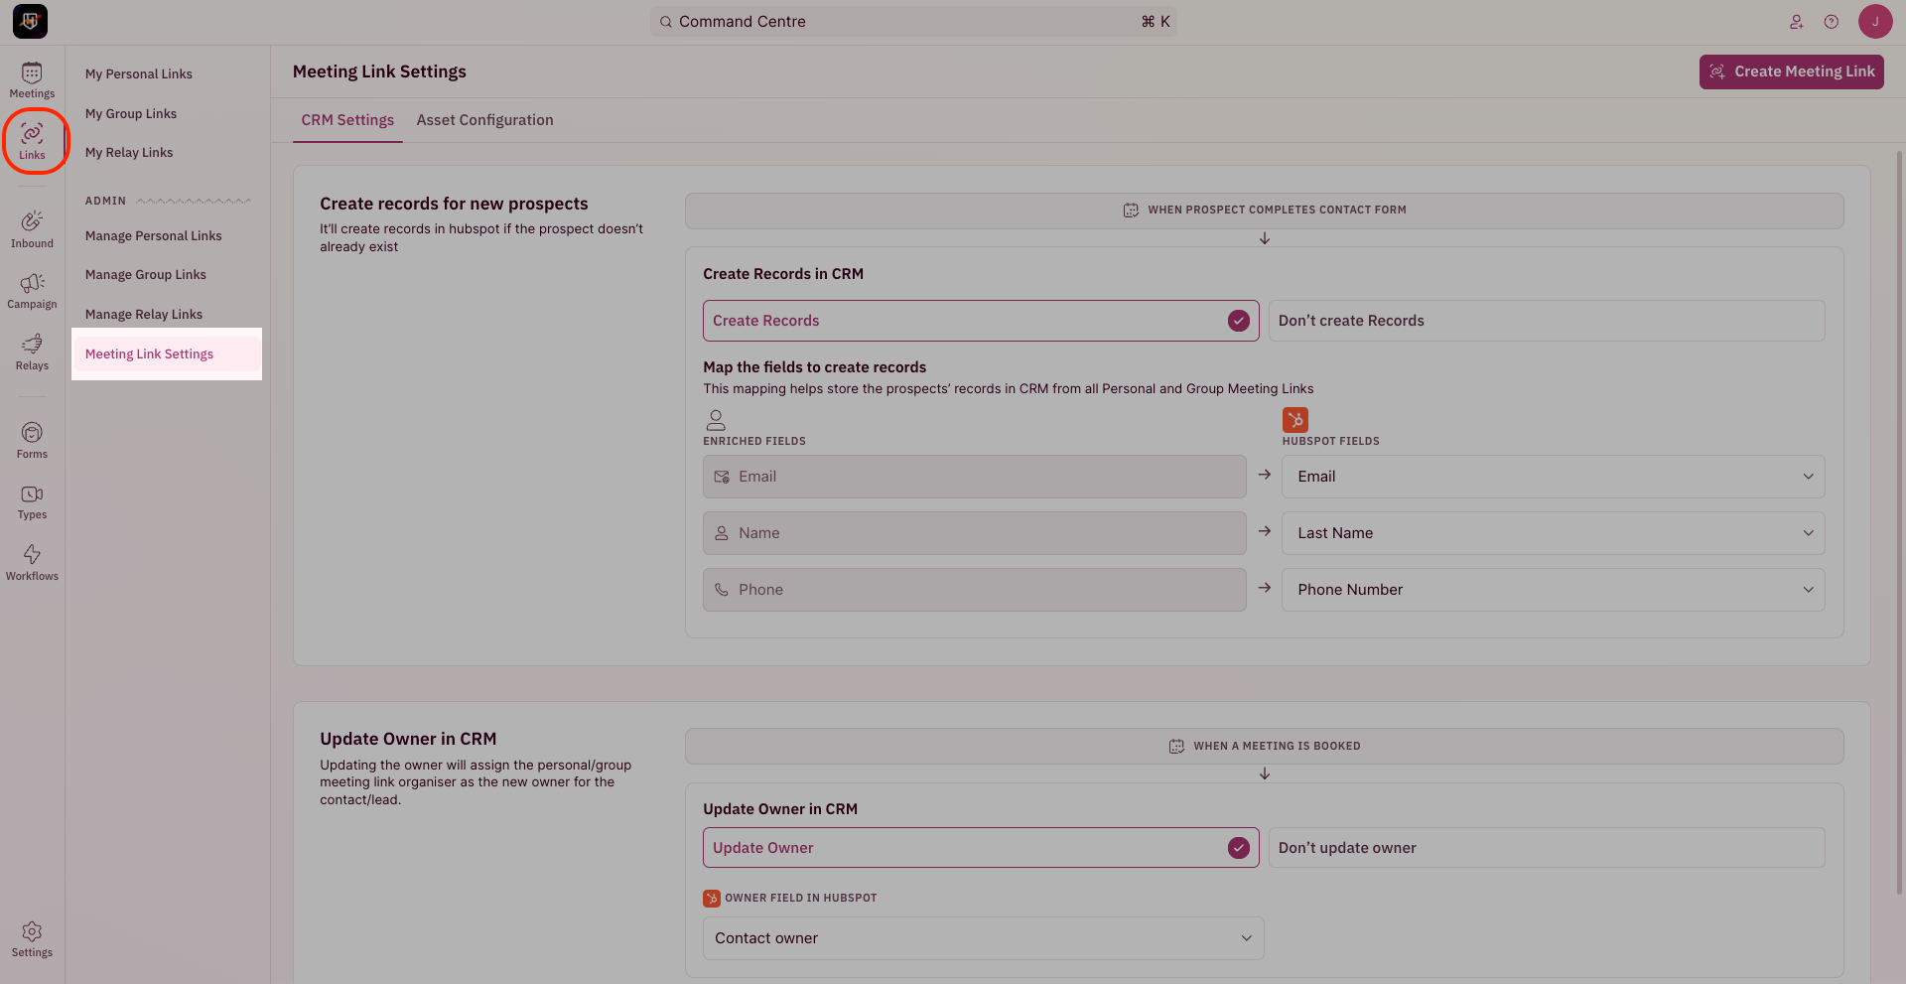
Task: Open the Forms sidebar item
Action: [32, 440]
